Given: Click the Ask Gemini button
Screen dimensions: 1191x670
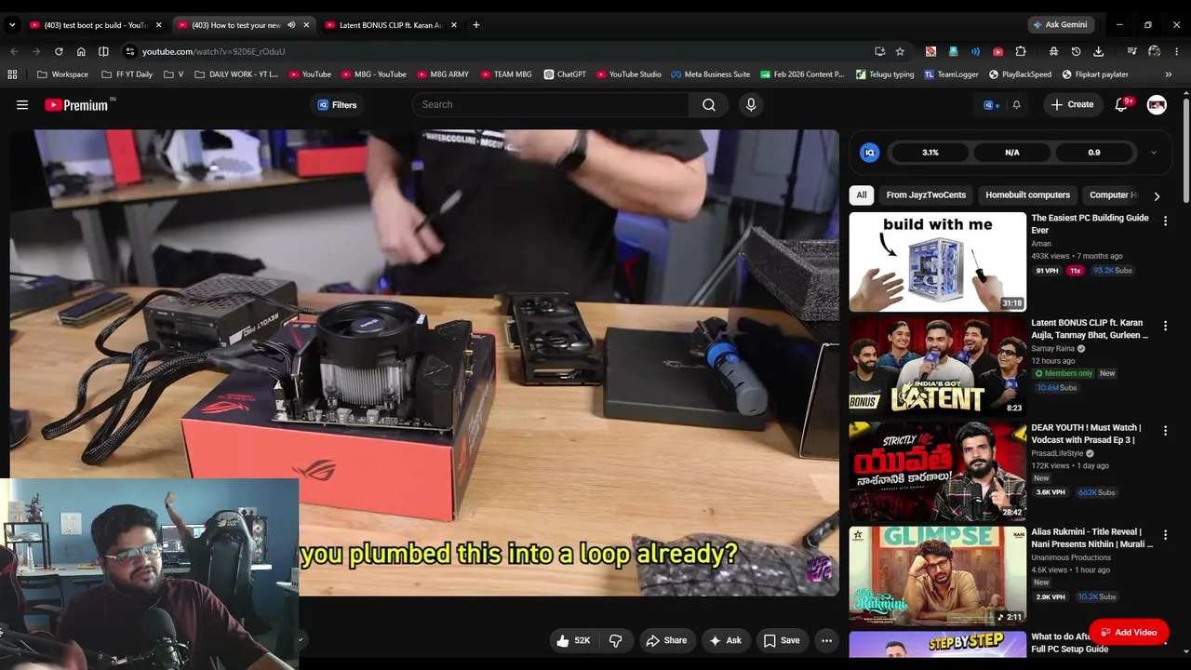Looking at the screenshot, I should click(x=1059, y=25).
